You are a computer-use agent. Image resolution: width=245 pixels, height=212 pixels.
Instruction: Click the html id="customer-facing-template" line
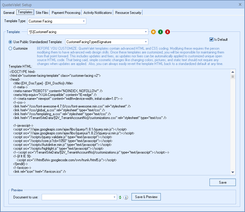point(55,76)
